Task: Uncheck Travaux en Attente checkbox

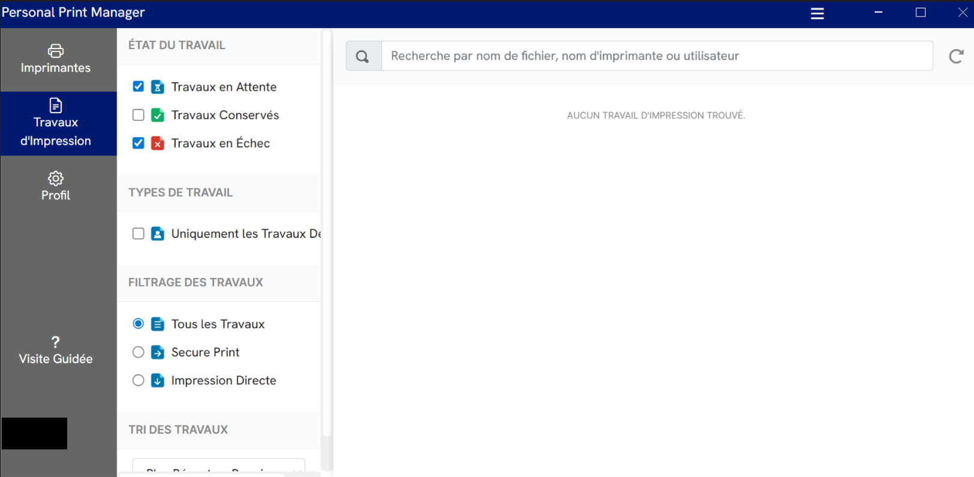Action: point(139,86)
